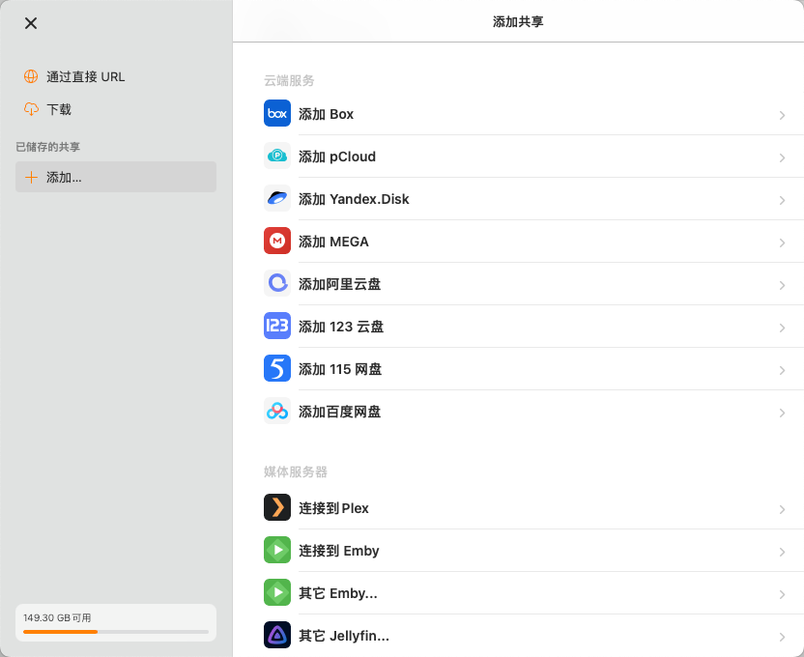Screen dimensions: 804x657
Task: Open the 下载 sidebar item
Action: [x=116, y=109]
